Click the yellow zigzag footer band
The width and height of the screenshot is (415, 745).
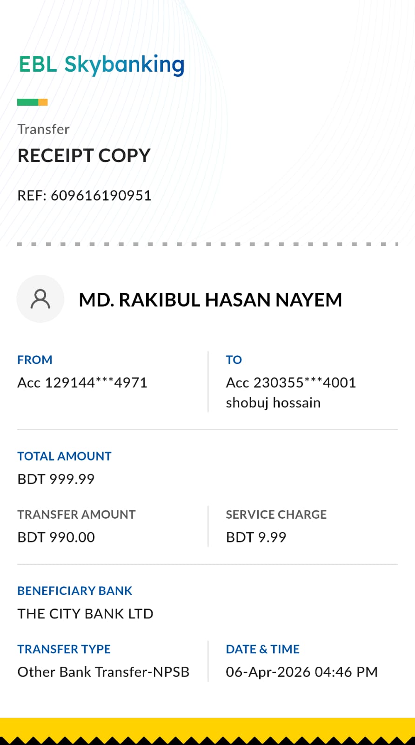(x=207, y=730)
